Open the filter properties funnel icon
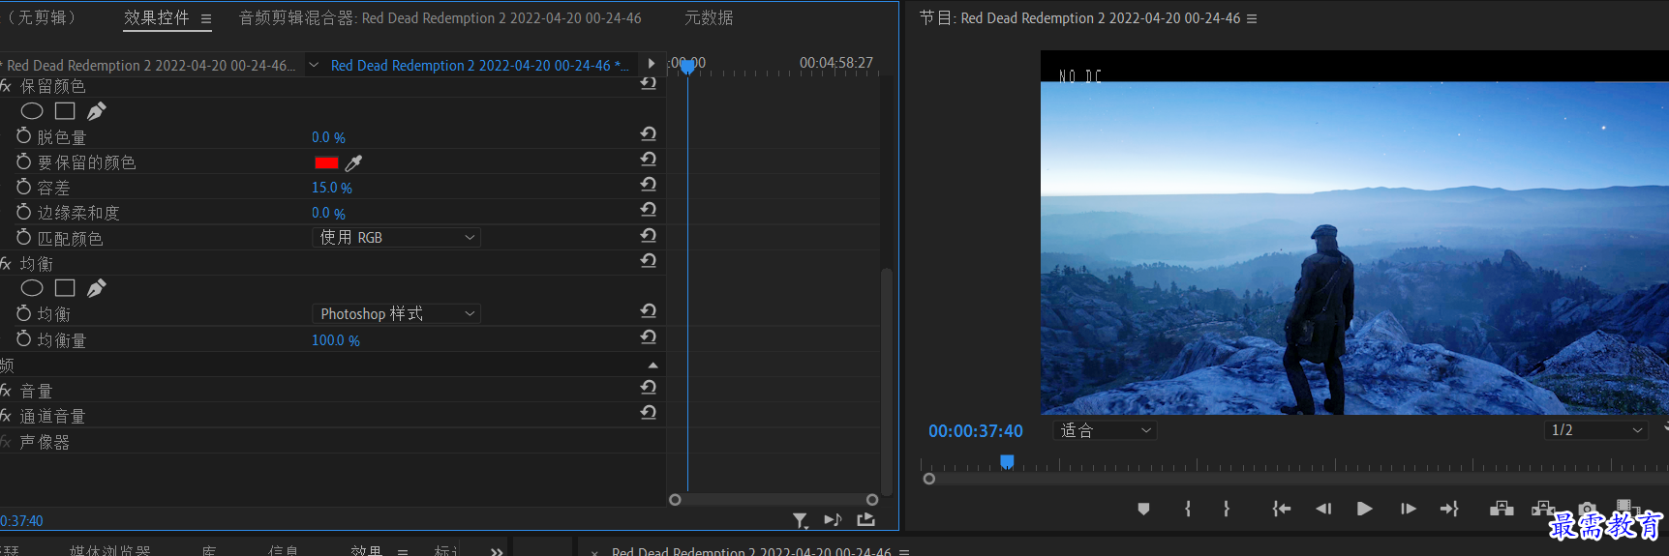The width and height of the screenshot is (1669, 556). point(800,520)
